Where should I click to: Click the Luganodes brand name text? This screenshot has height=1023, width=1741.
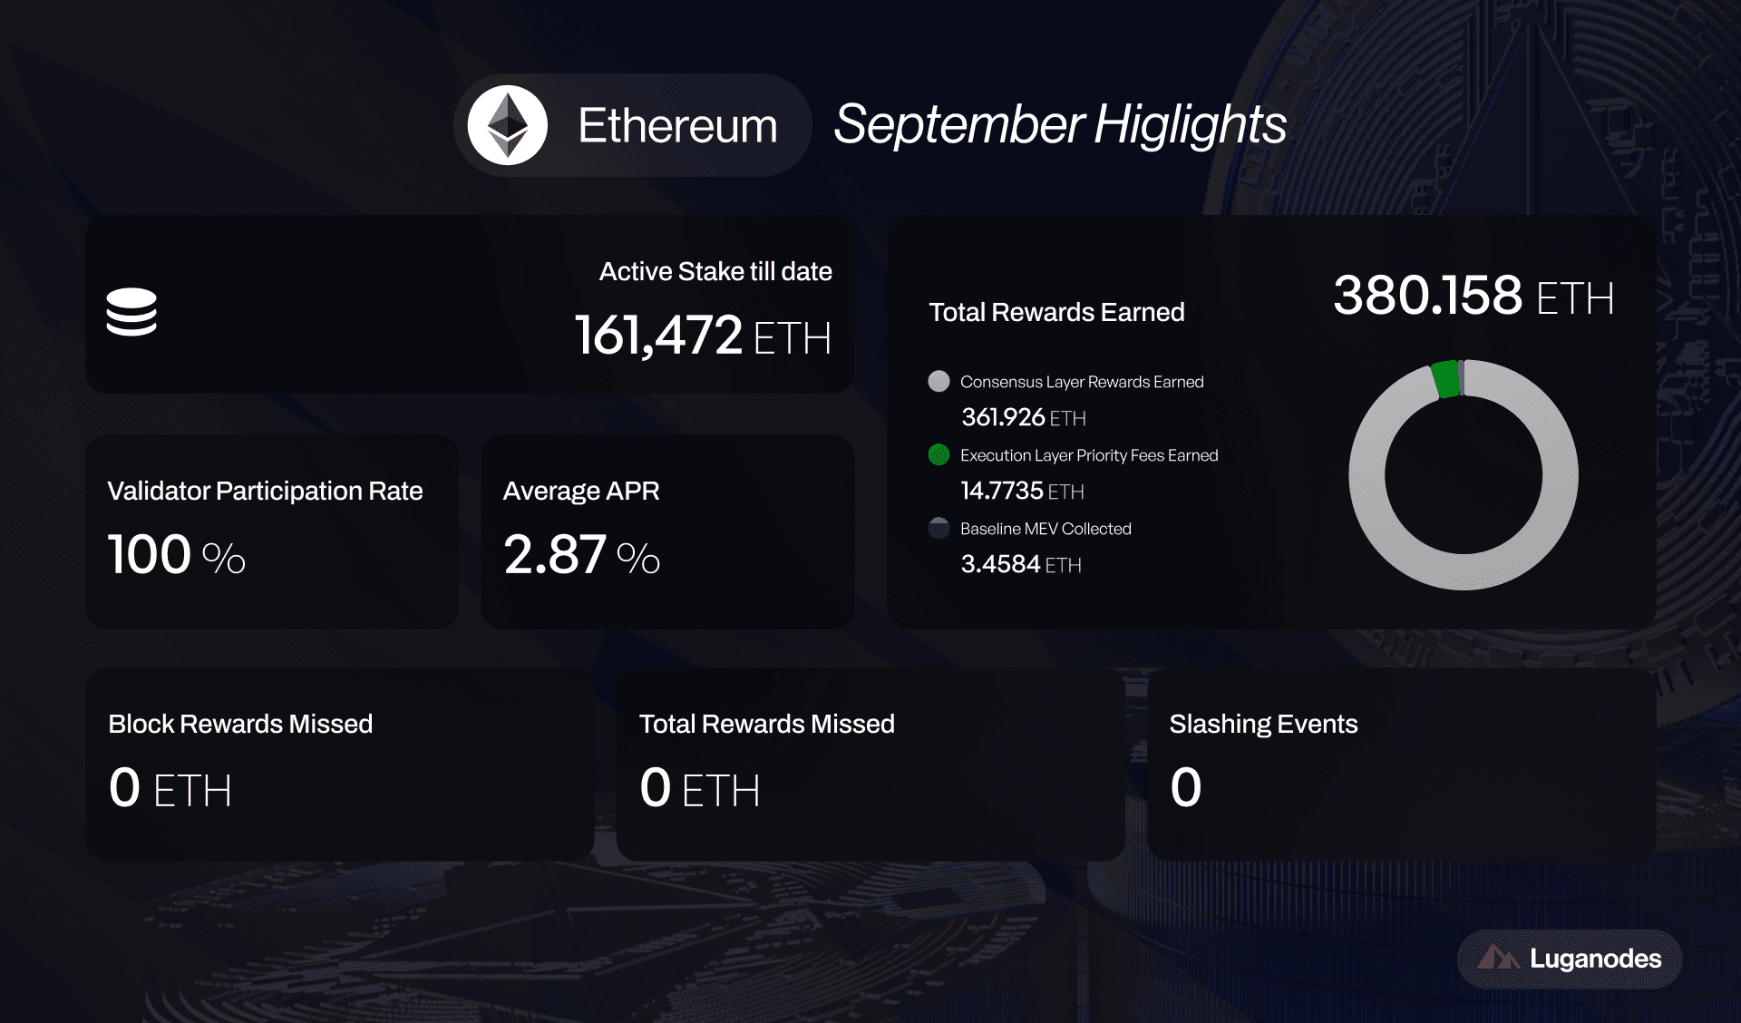[1595, 959]
